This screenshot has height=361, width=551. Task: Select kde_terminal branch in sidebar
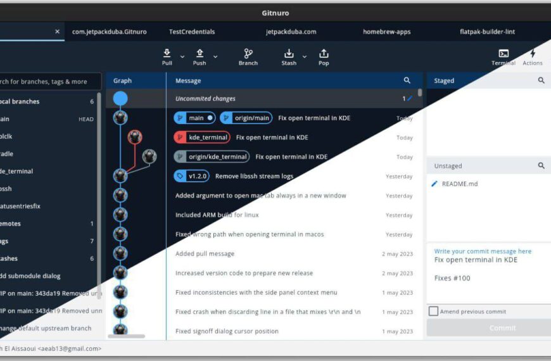click(47, 171)
